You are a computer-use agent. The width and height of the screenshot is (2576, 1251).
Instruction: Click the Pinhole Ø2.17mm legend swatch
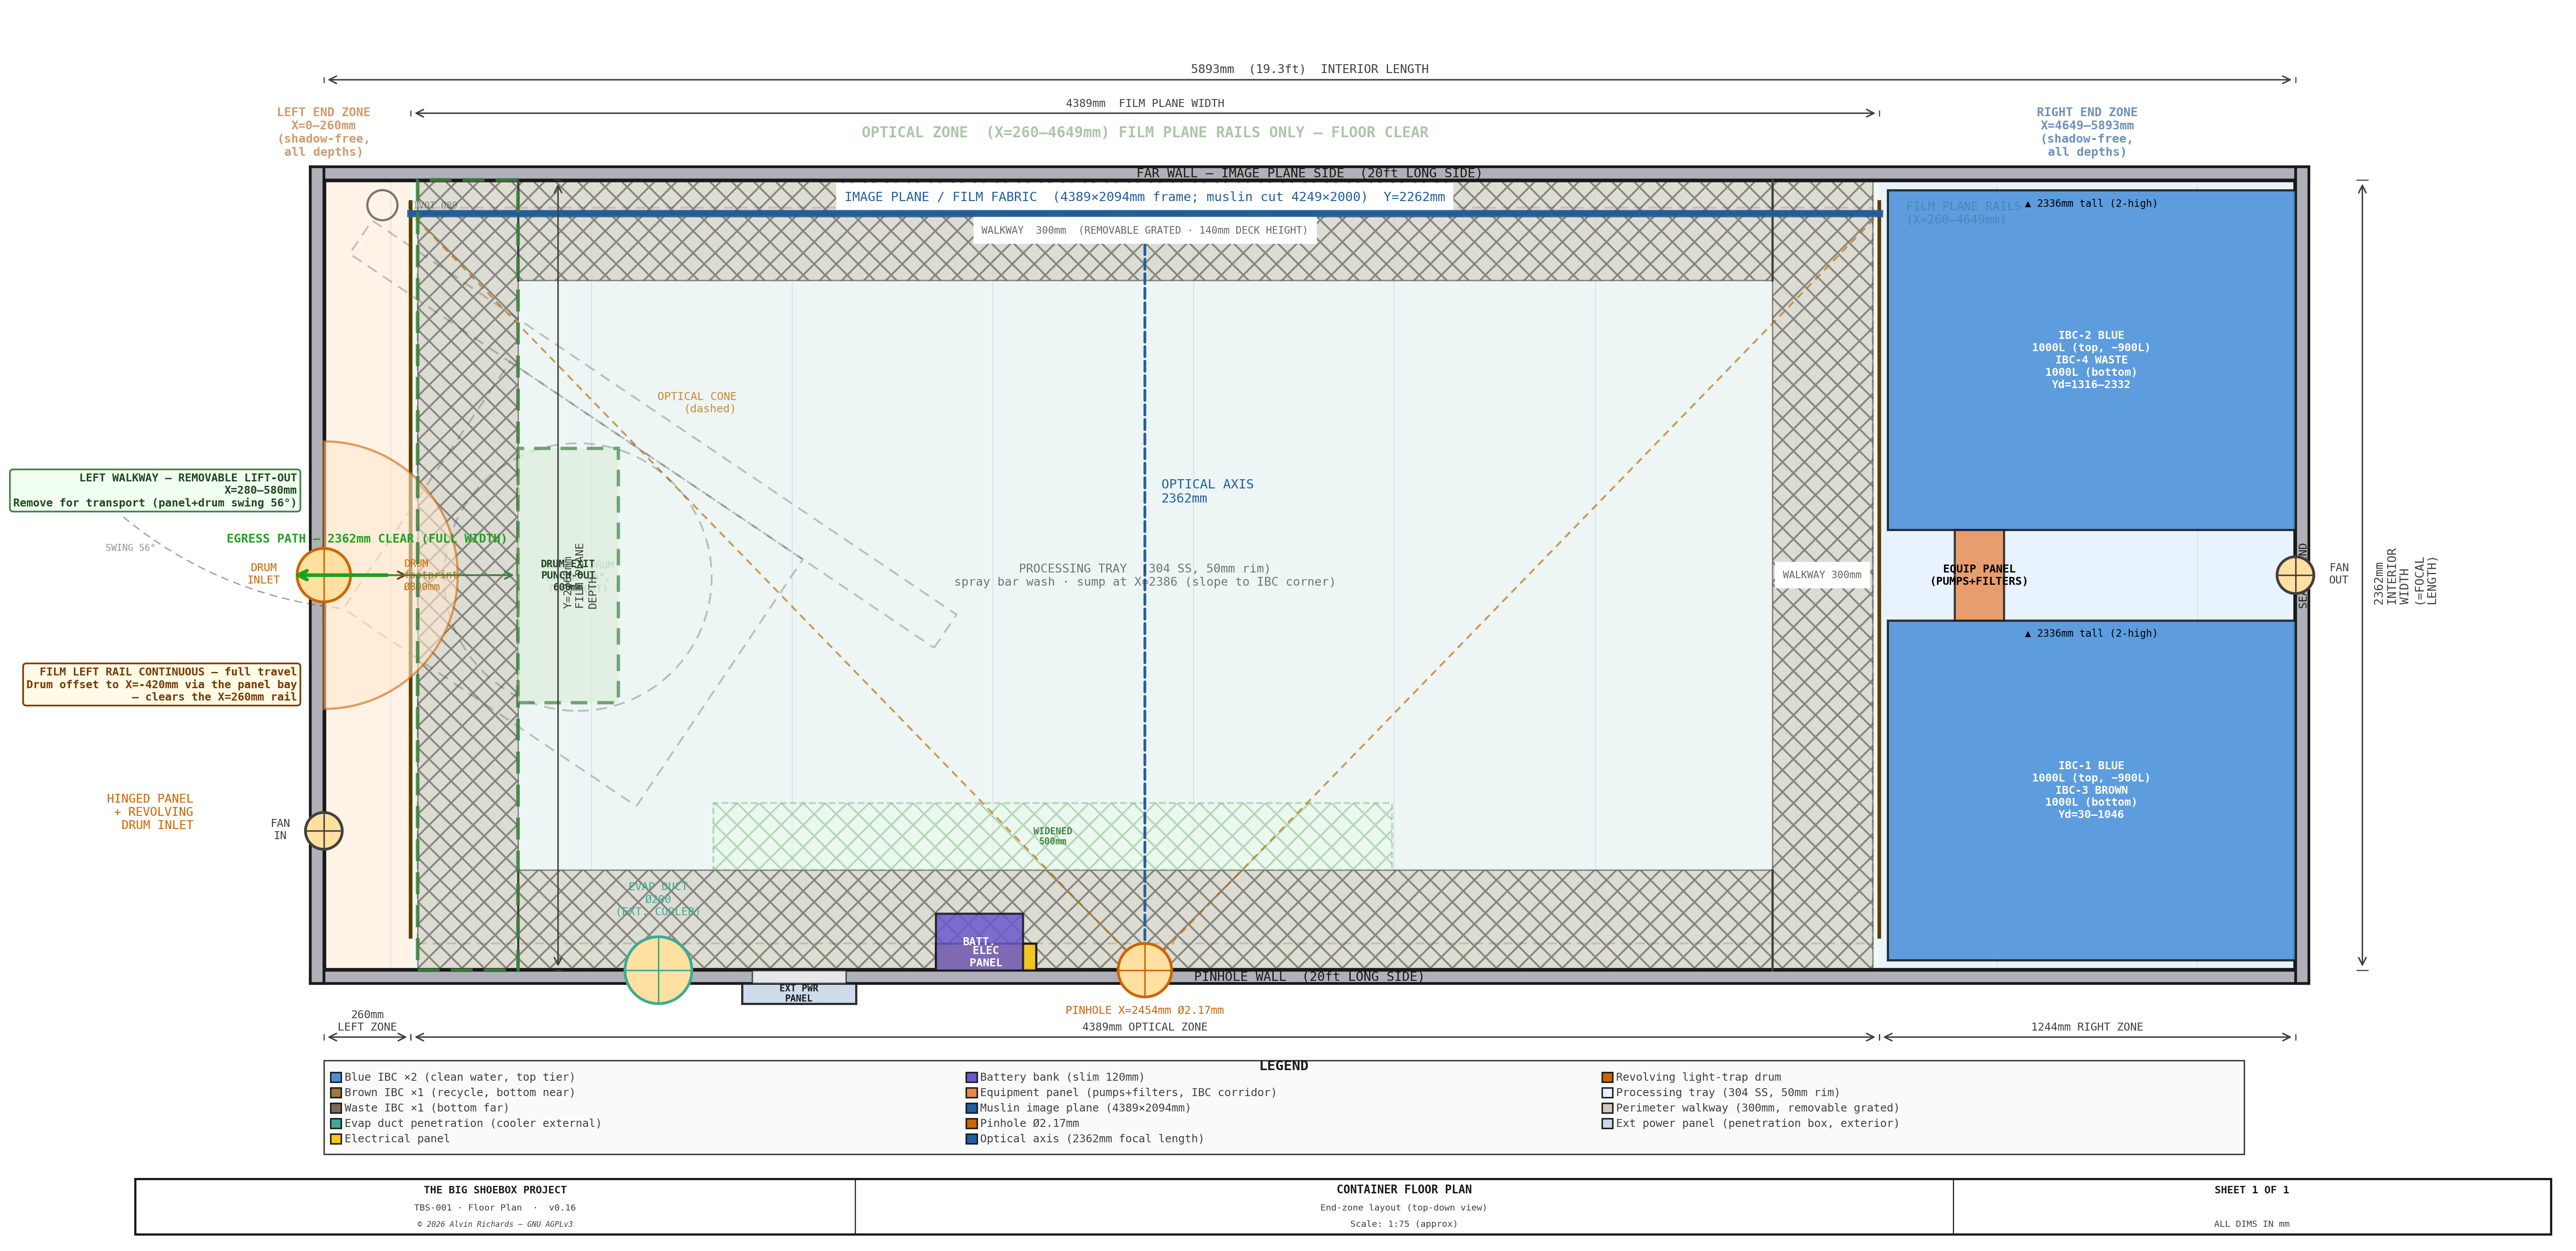(971, 1123)
